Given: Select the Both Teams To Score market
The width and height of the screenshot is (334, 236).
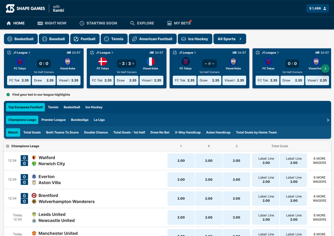Looking at the screenshot, I should (x=62, y=132).
